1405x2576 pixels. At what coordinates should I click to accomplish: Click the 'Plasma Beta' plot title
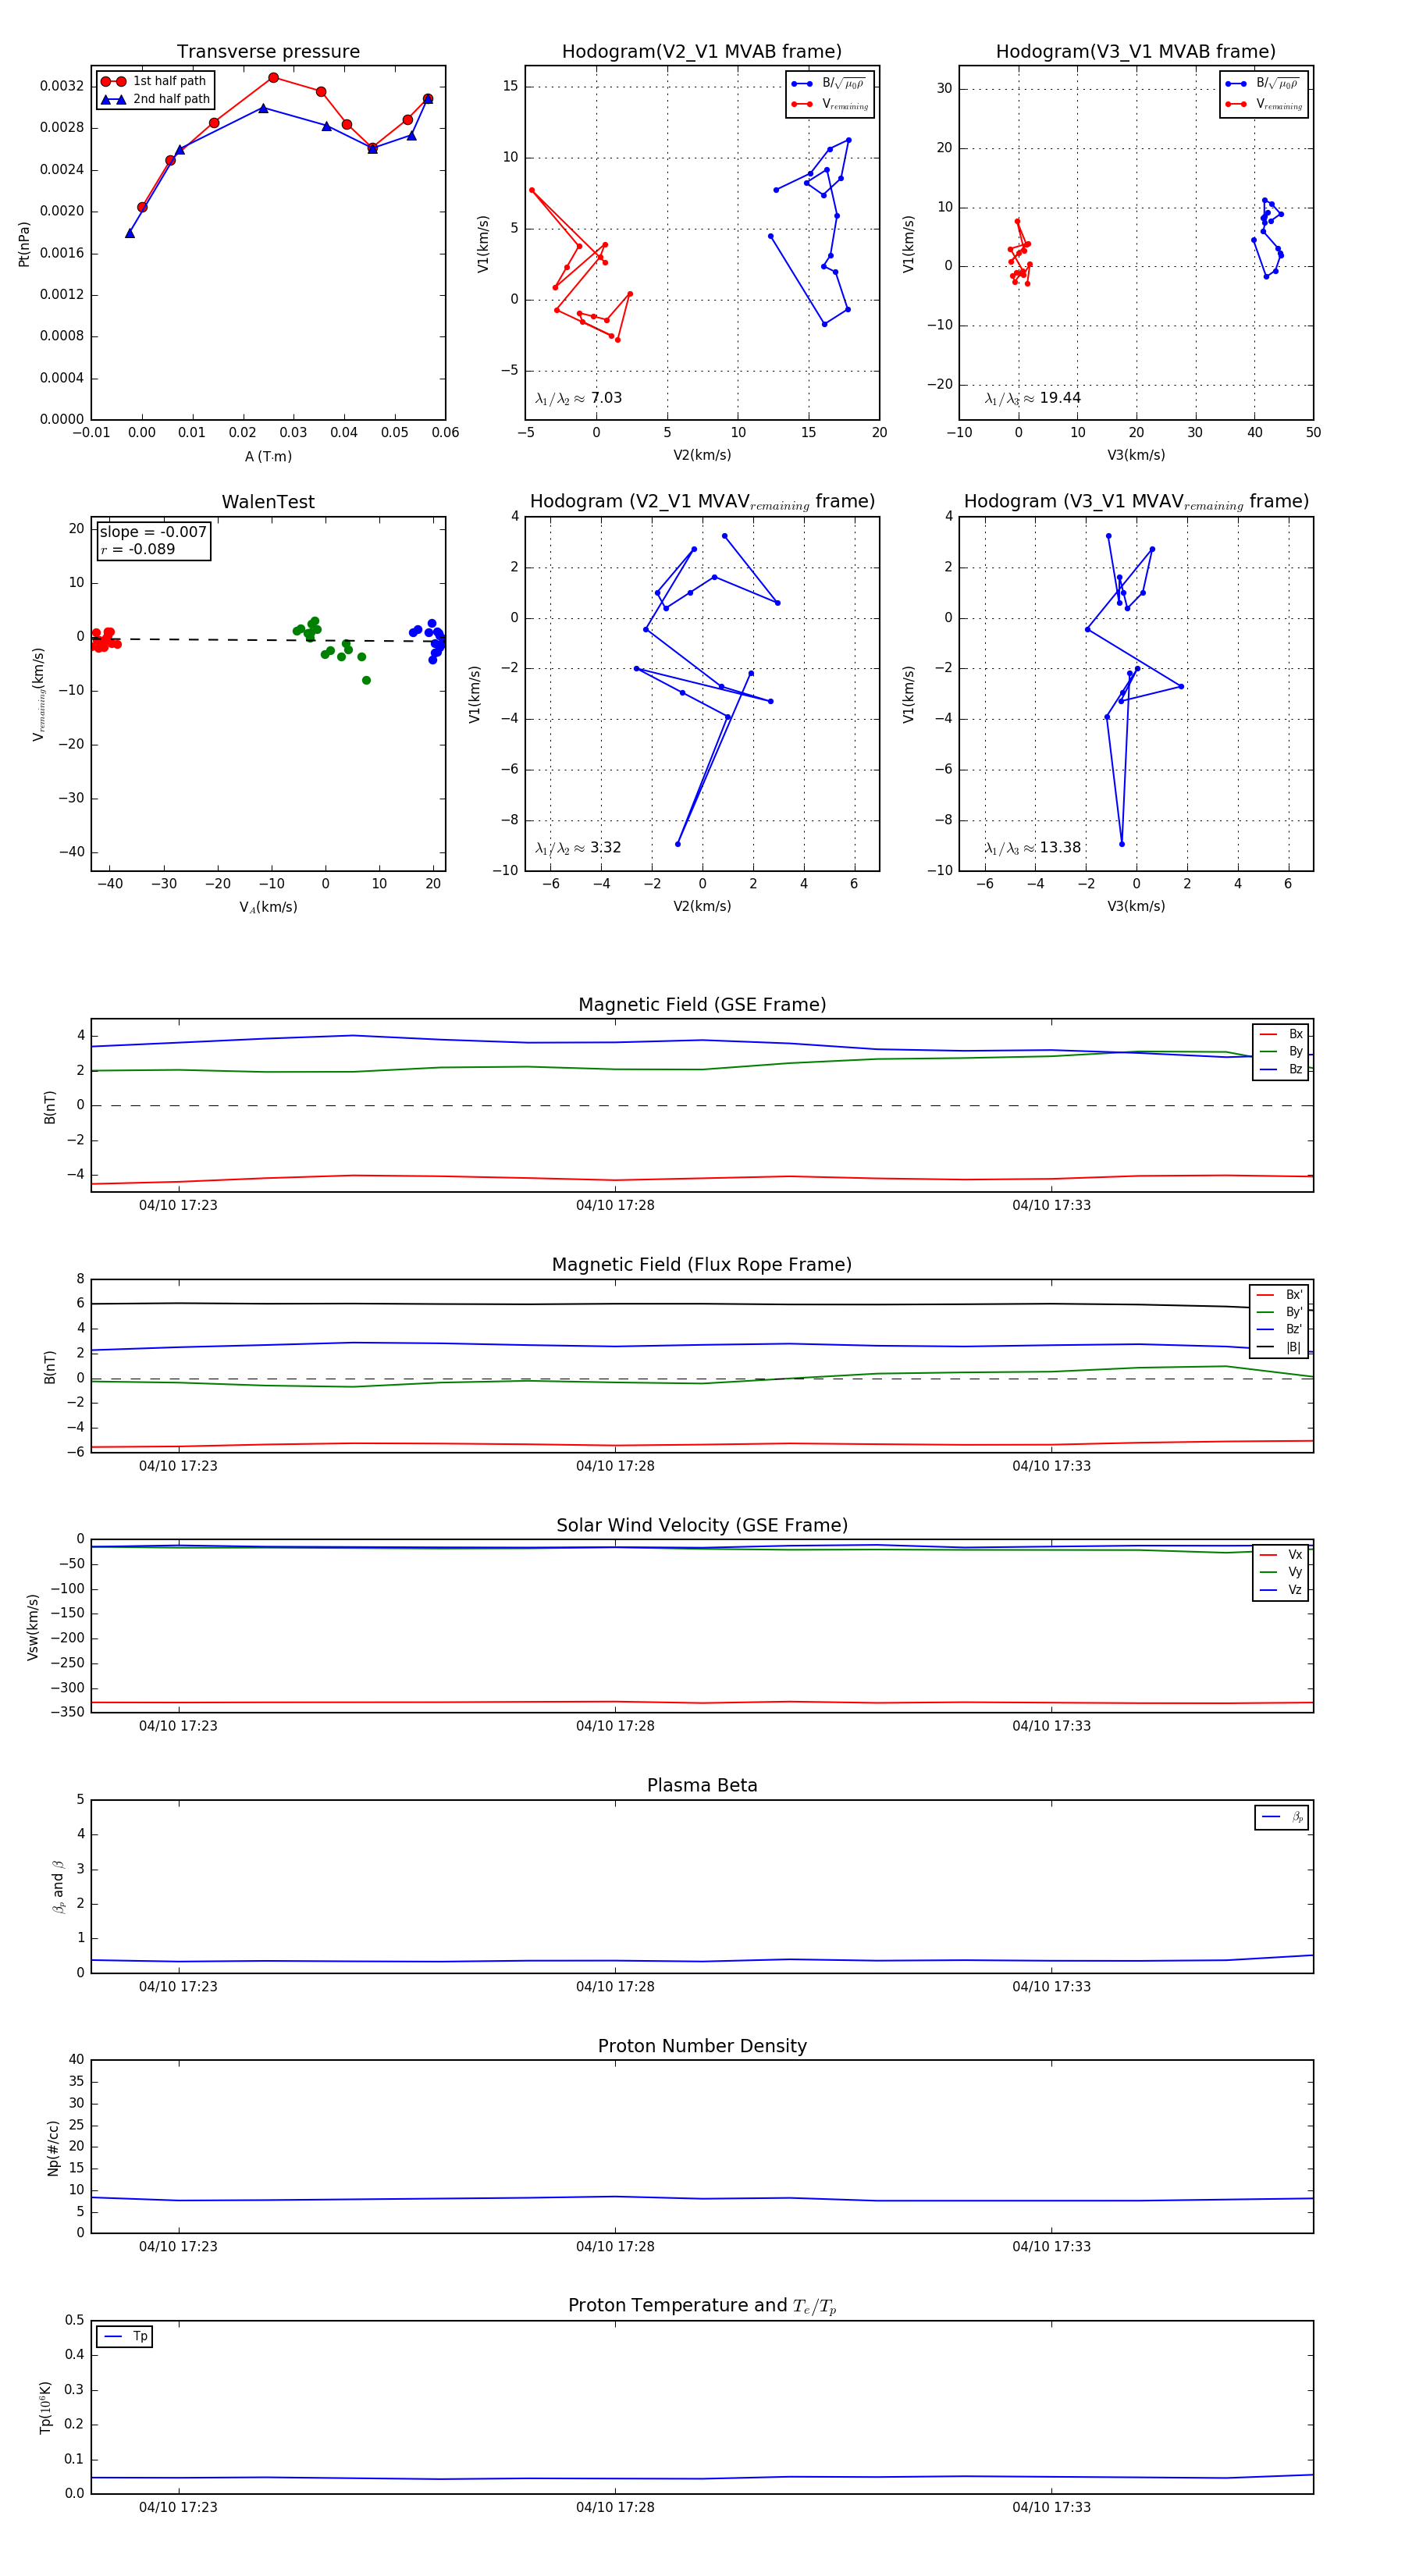[702, 1786]
